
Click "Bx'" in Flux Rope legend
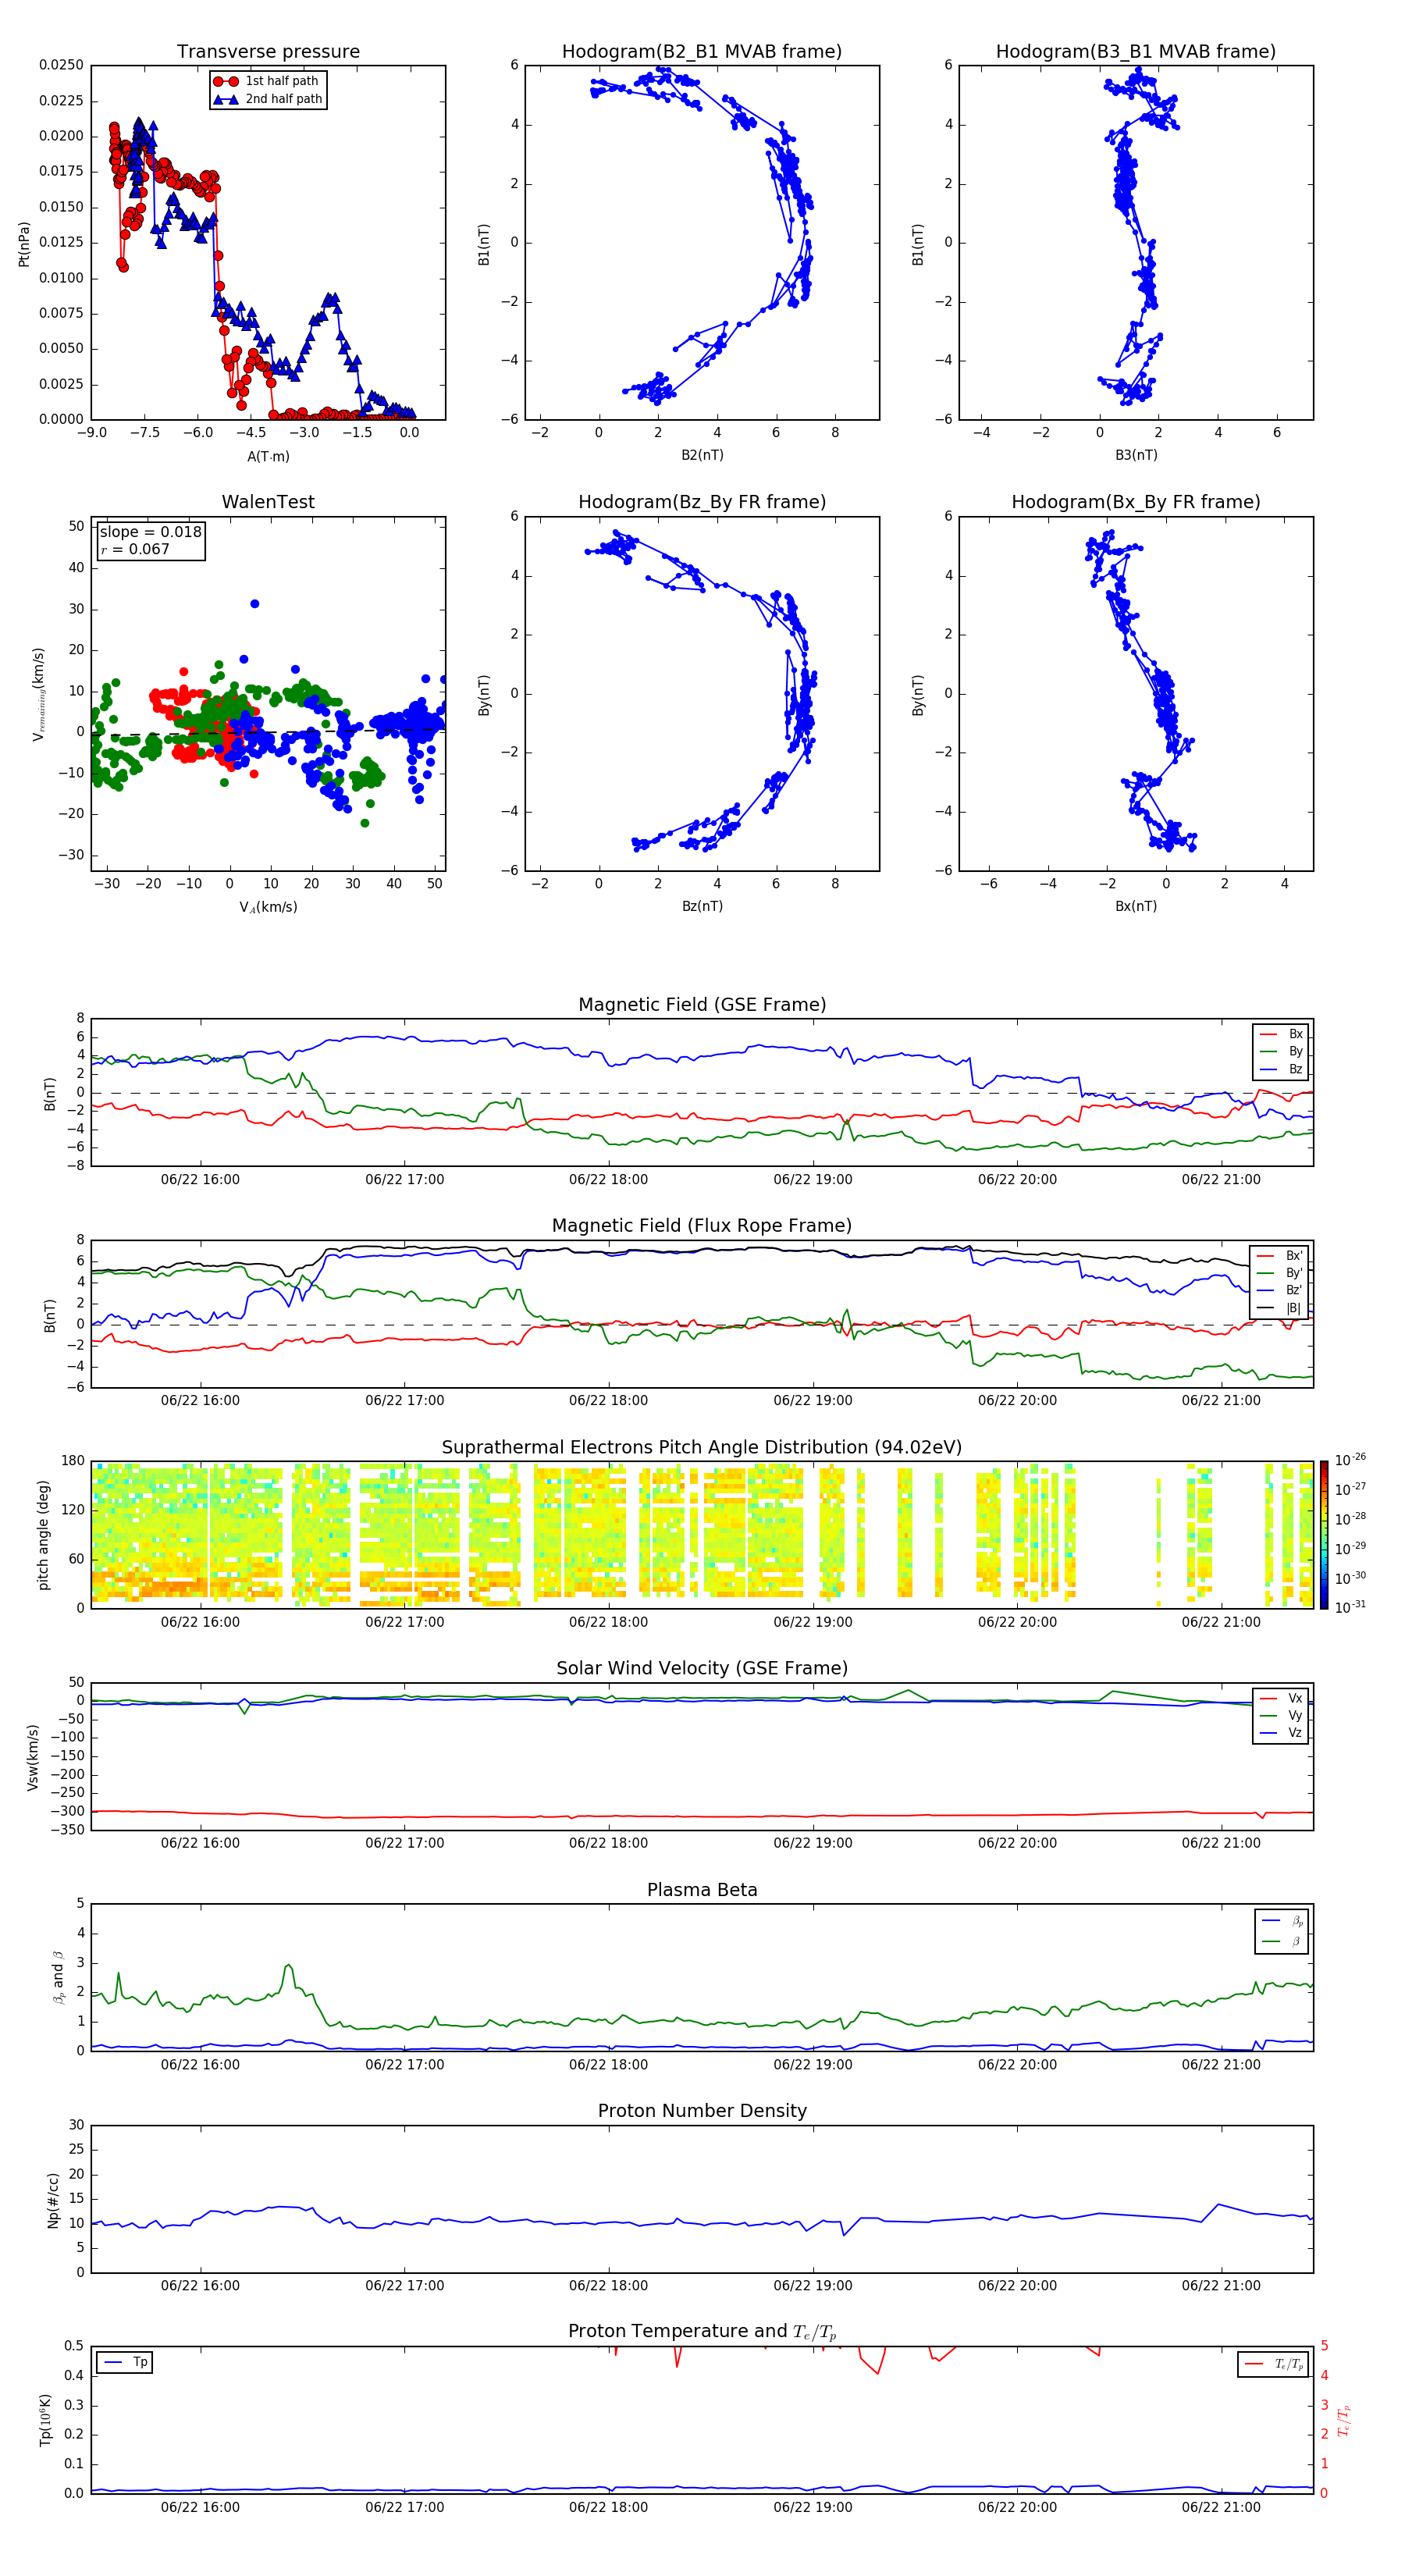(x=1294, y=1256)
